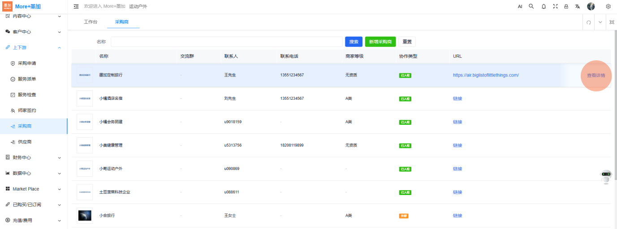Click the refresh tab icon

[589, 22]
